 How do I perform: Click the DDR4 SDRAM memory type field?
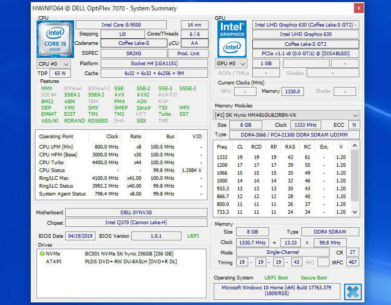(x=330, y=232)
